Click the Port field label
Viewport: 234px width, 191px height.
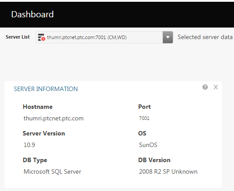tap(144, 107)
